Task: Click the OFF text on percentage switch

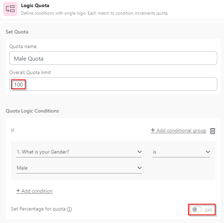Action: pos(208,210)
